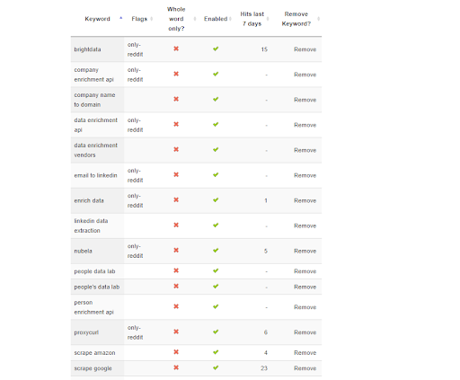460x380 pixels.
Task: Toggle enabled status for data enrichment vendors
Action: [x=216, y=149]
